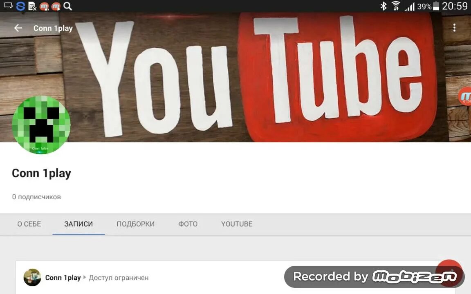Open post author Conn 1play link

(63, 278)
